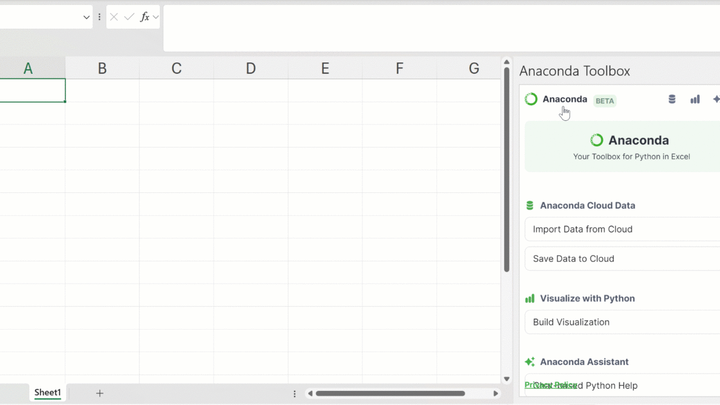Click the Save Data to Cloud button
This screenshot has width=720, height=405.
coord(622,259)
